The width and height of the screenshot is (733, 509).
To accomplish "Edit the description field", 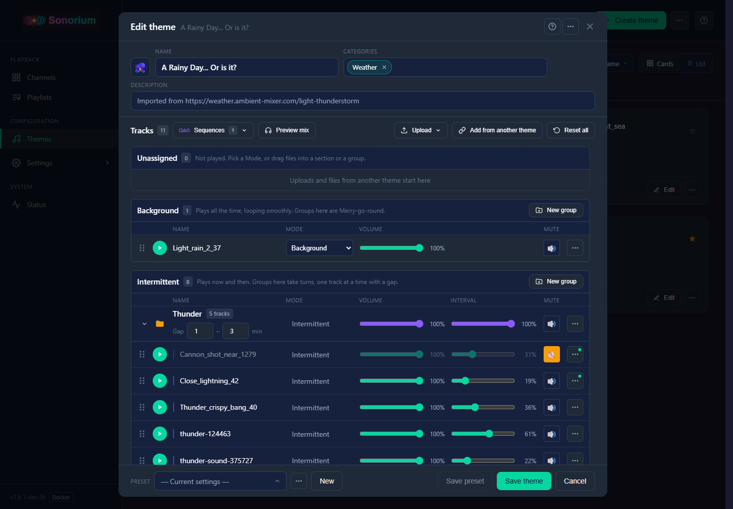I will coord(363,101).
